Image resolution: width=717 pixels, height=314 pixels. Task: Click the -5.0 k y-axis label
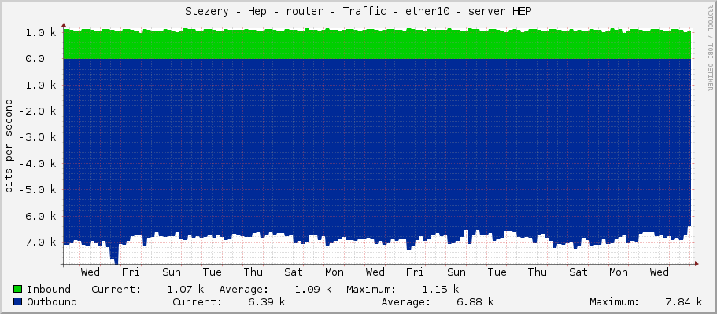(x=38, y=190)
